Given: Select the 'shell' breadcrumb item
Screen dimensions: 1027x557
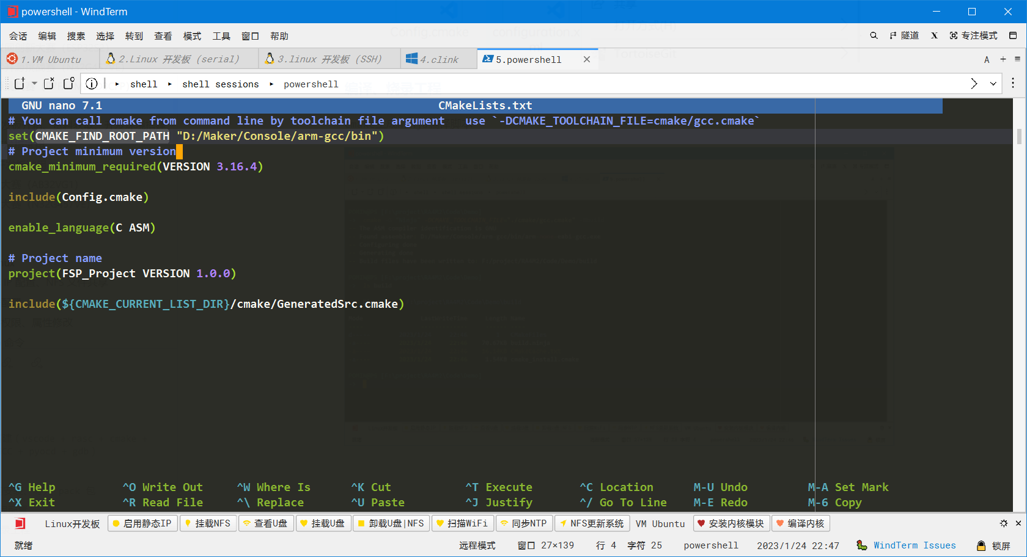Looking at the screenshot, I should pos(144,84).
